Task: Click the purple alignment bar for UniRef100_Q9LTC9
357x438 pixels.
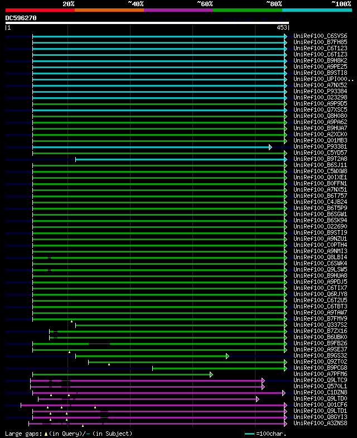Action: [x=146, y=381]
